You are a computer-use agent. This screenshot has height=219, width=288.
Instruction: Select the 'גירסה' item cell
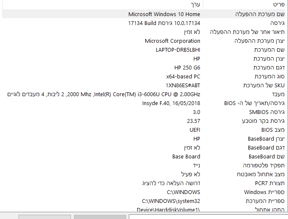coord(277,23)
